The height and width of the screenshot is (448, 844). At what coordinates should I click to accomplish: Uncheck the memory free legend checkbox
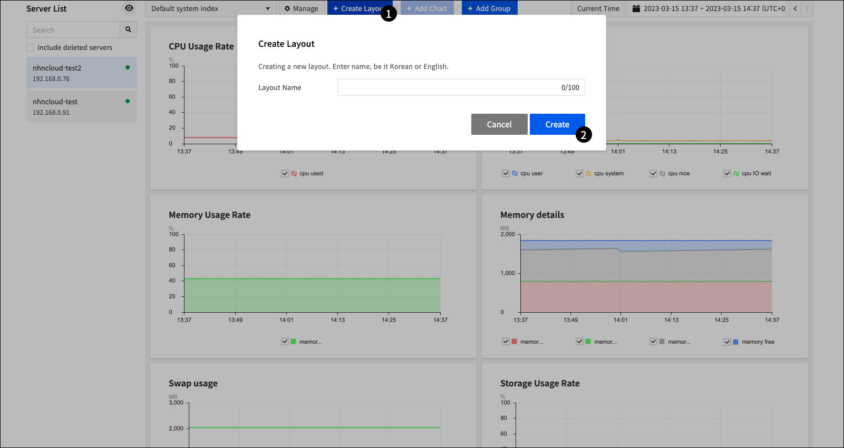coord(727,342)
